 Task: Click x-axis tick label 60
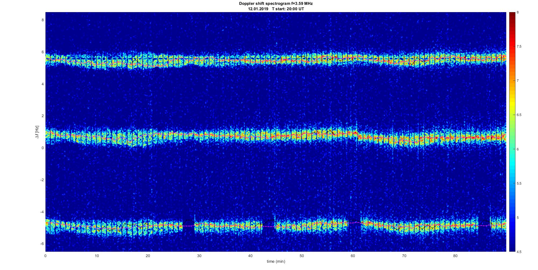click(353, 256)
